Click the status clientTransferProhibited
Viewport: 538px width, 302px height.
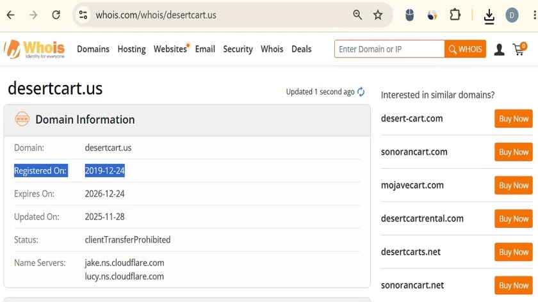coord(127,239)
